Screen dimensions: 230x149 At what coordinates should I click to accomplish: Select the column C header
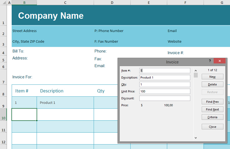point(65,2)
